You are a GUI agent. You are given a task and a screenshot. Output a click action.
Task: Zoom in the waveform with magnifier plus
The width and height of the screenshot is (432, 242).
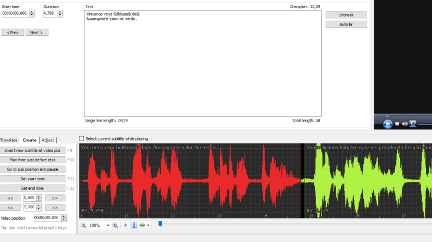click(x=115, y=225)
